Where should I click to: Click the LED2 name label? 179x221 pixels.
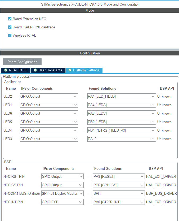(x=8, y=96)
